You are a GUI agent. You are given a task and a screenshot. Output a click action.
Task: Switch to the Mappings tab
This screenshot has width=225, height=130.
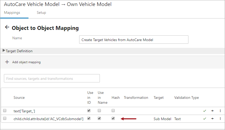[12, 12]
